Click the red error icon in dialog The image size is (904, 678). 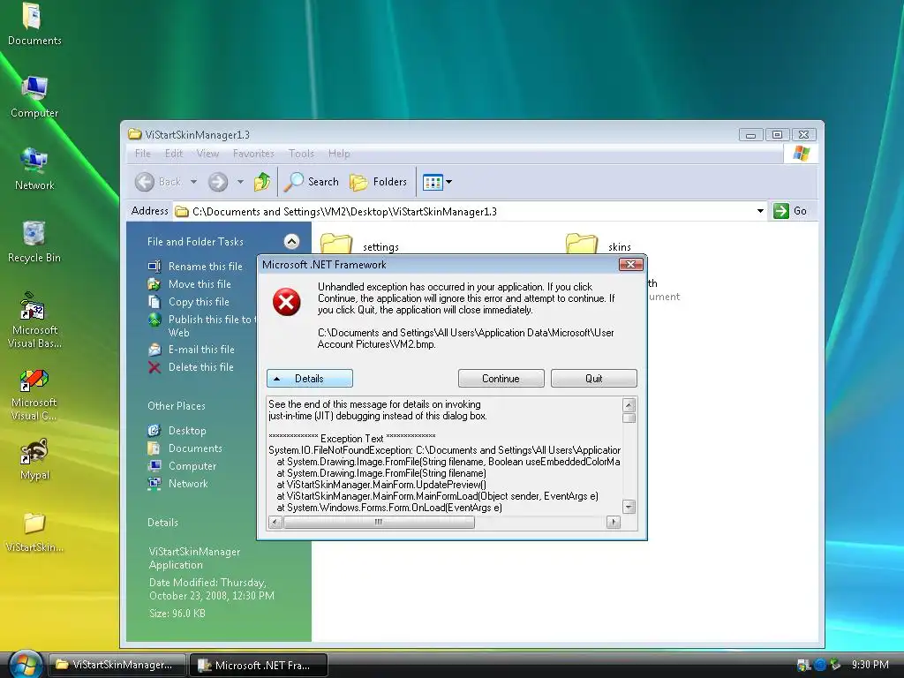click(x=287, y=302)
